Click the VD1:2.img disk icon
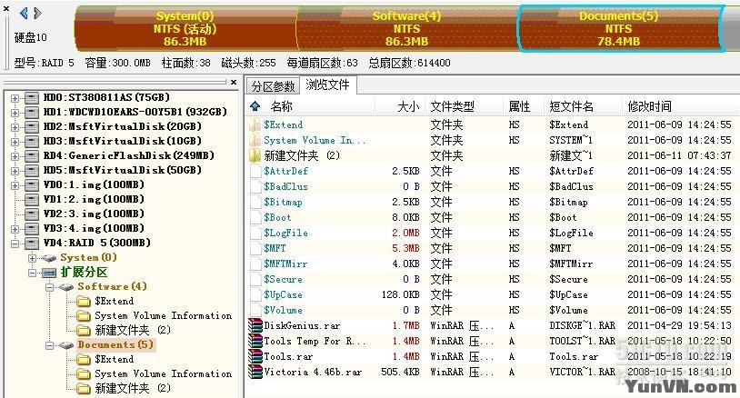The image size is (740, 398). [32, 200]
